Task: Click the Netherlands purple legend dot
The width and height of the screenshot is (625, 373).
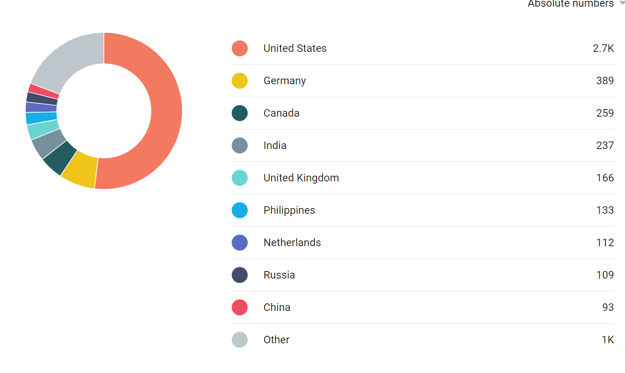Action: [x=240, y=243]
